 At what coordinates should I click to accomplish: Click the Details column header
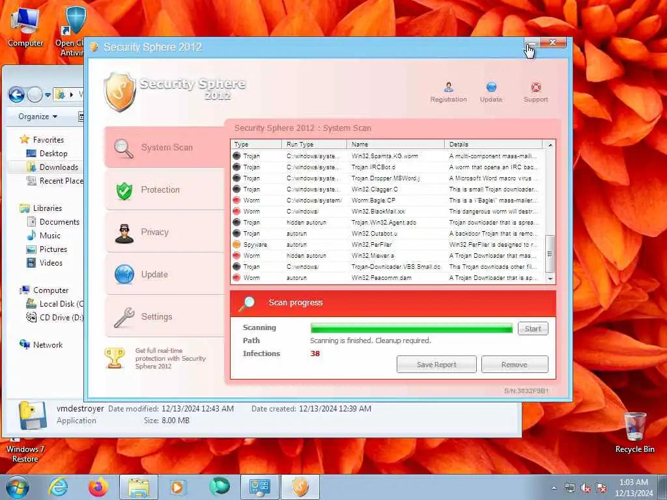tap(493, 144)
